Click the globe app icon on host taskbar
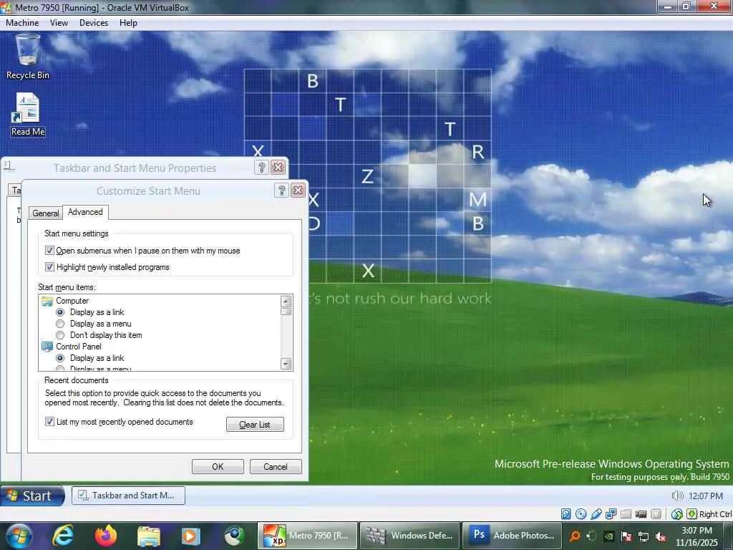The width and height of the screenshot is (733, 550). point(234,536)
